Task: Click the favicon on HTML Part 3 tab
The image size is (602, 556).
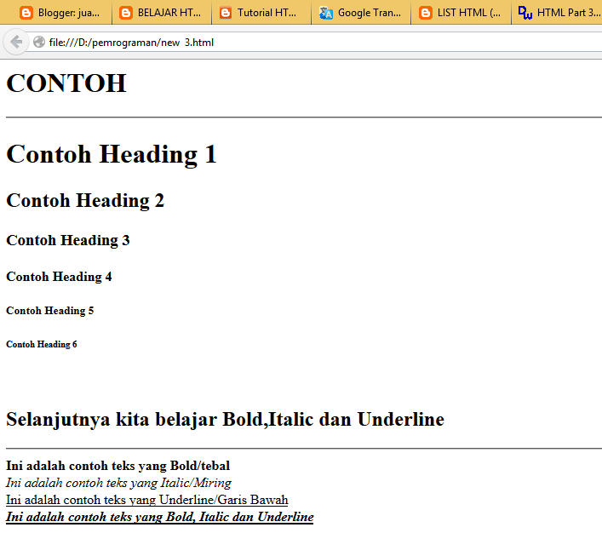Action: pyautogui.click(x=525, y=13)
